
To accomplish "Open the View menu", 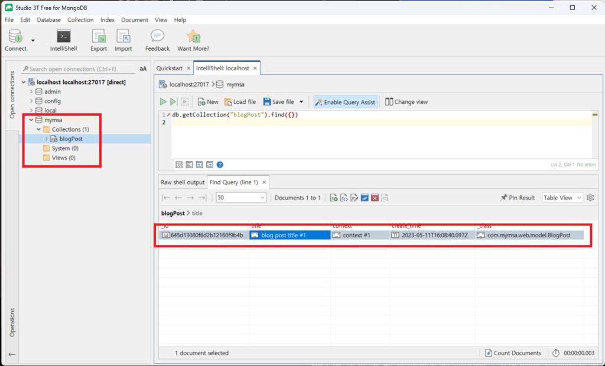I will pyautogui.click(x=161, y=19).
